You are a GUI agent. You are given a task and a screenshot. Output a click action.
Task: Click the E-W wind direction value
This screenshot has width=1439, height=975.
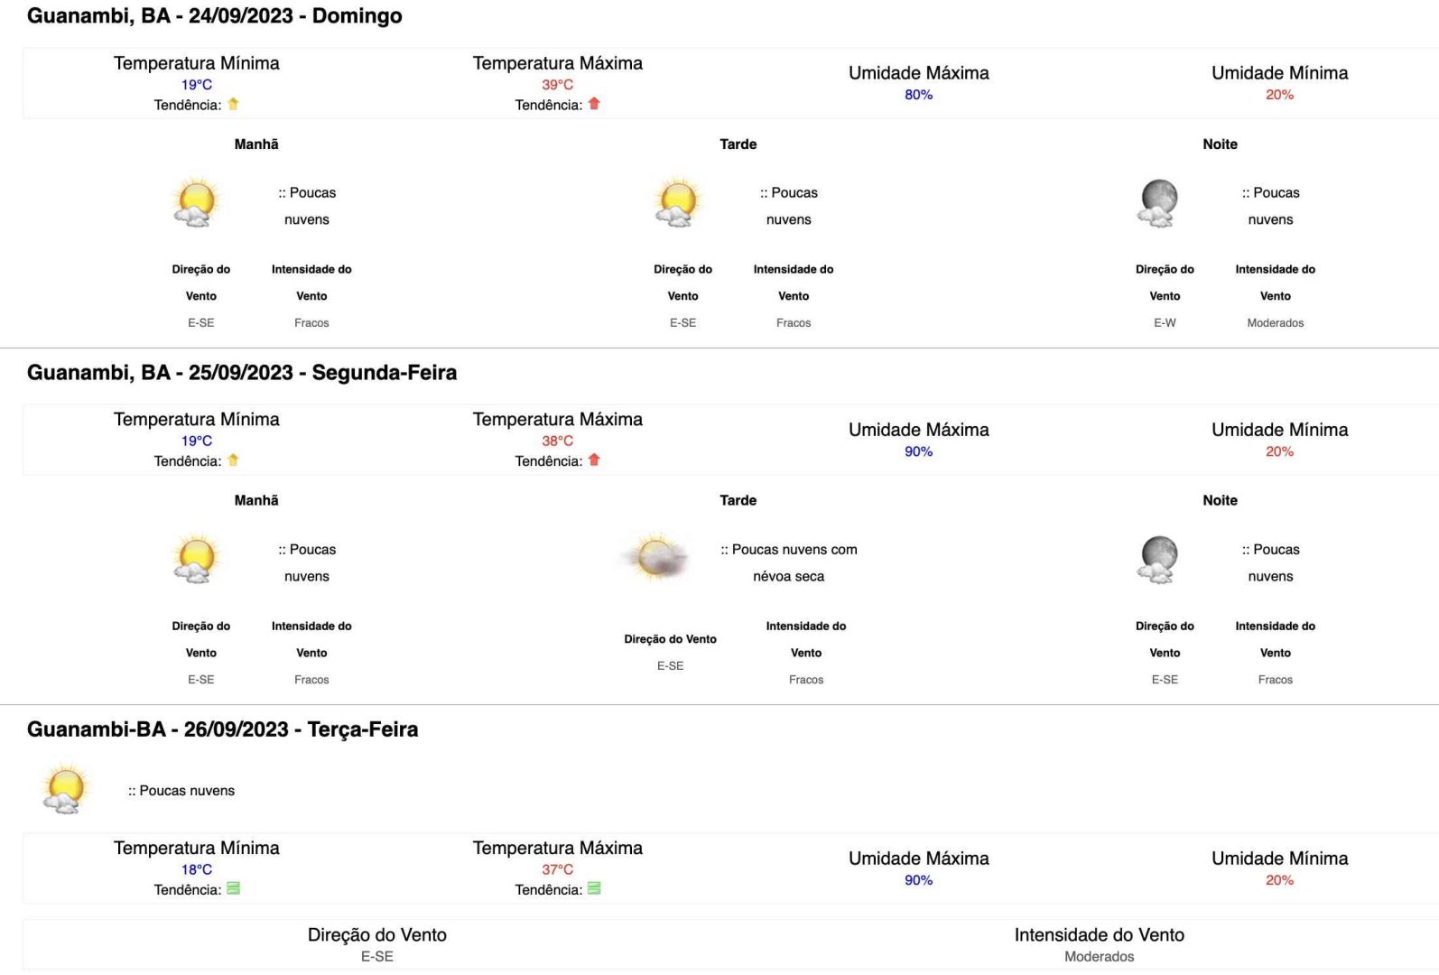pos(1165,322)
